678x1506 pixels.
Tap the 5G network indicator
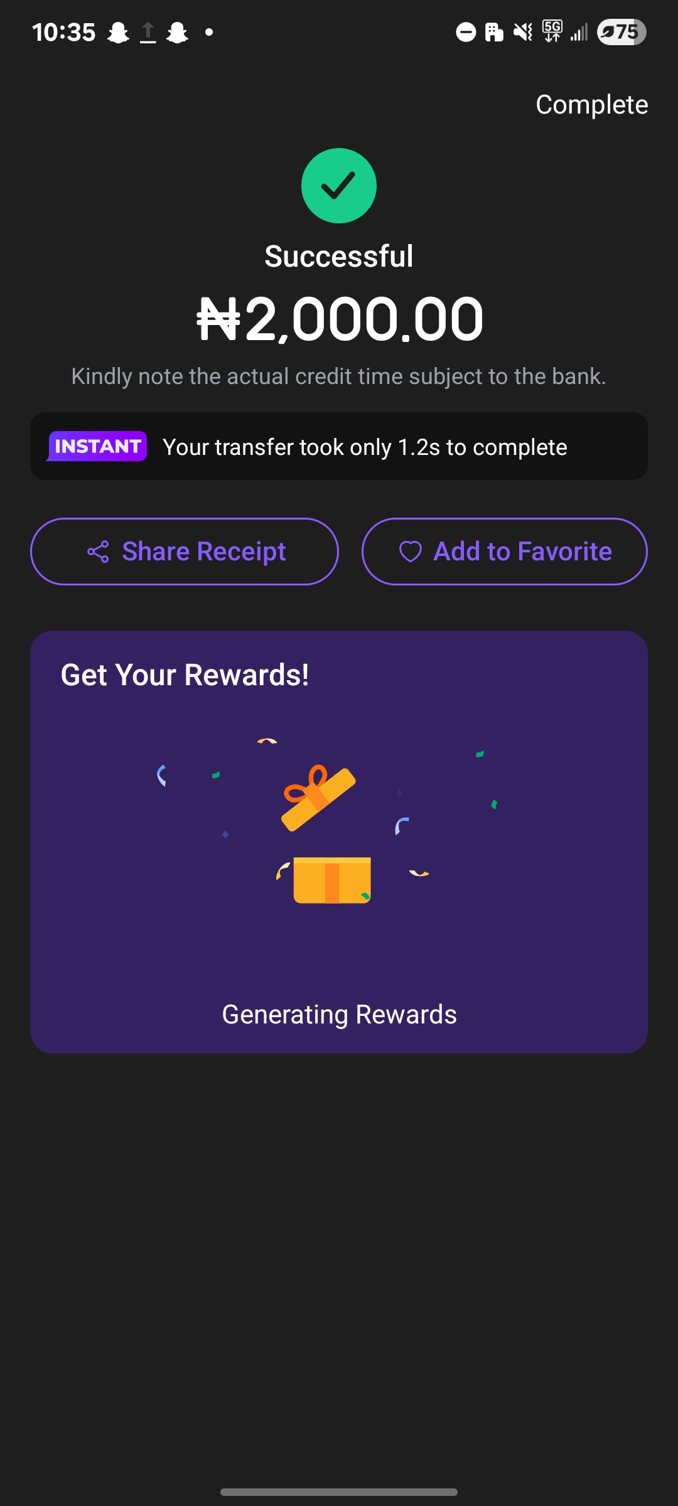click(552, 31)
